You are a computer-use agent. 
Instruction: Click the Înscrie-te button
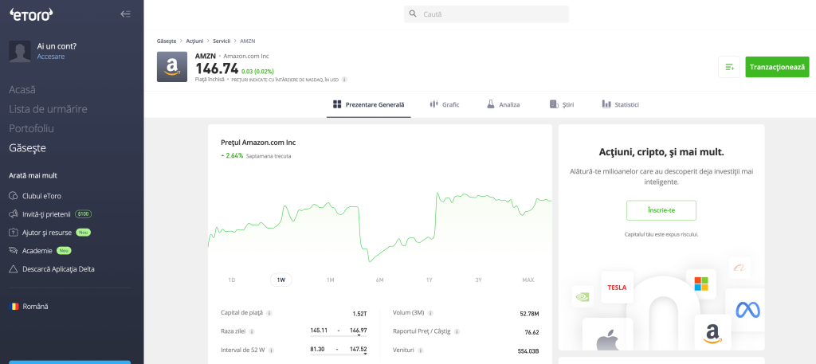tap(661, 210)
